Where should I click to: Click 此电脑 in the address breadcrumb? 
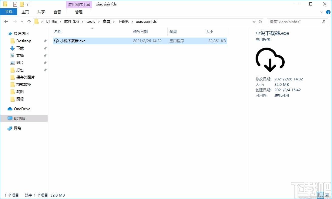51,22
